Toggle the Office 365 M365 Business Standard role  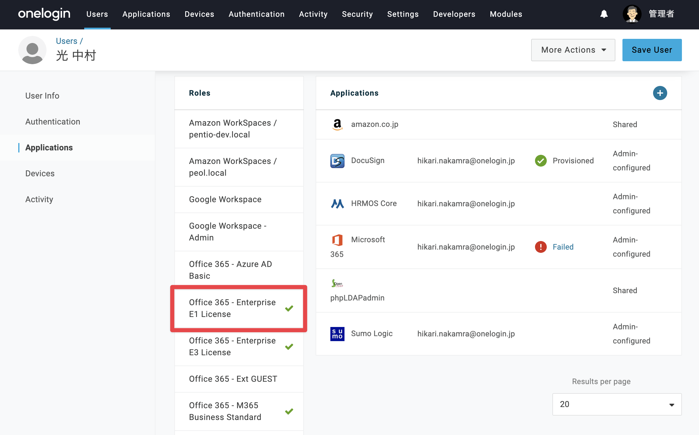[x=239, y=411]
